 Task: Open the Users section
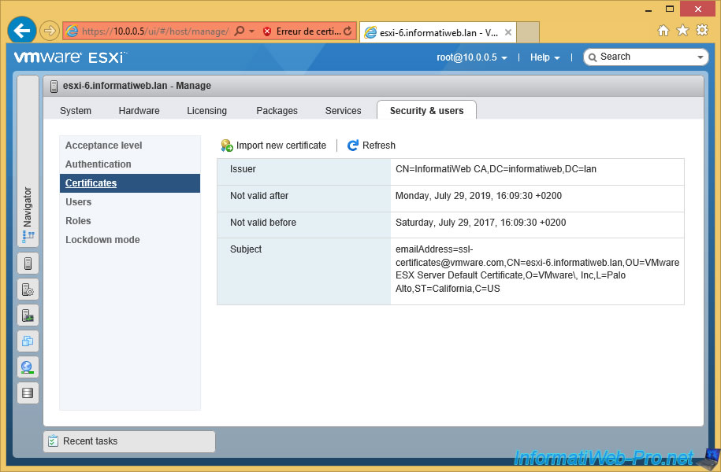(130, 202)
